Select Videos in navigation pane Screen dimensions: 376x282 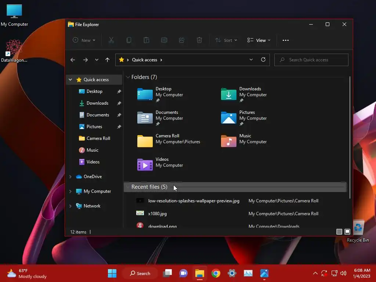(x=93, y=162)
